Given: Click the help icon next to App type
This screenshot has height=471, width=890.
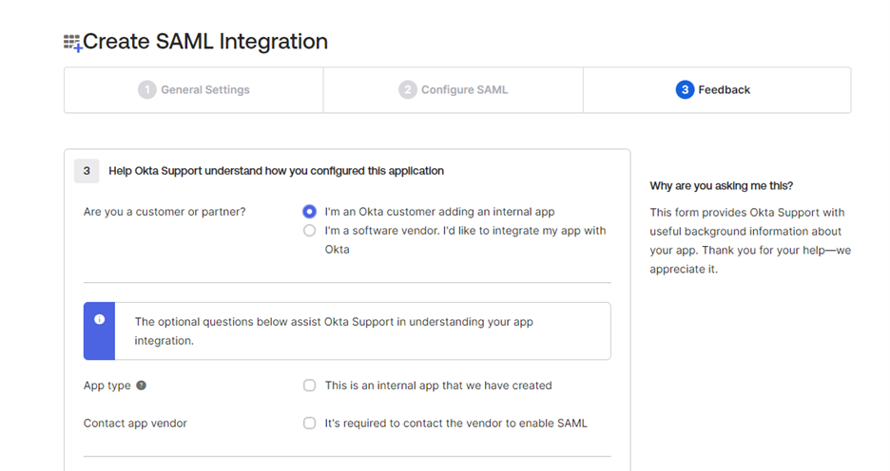Looking at the screenshot, I should point(142,386).
